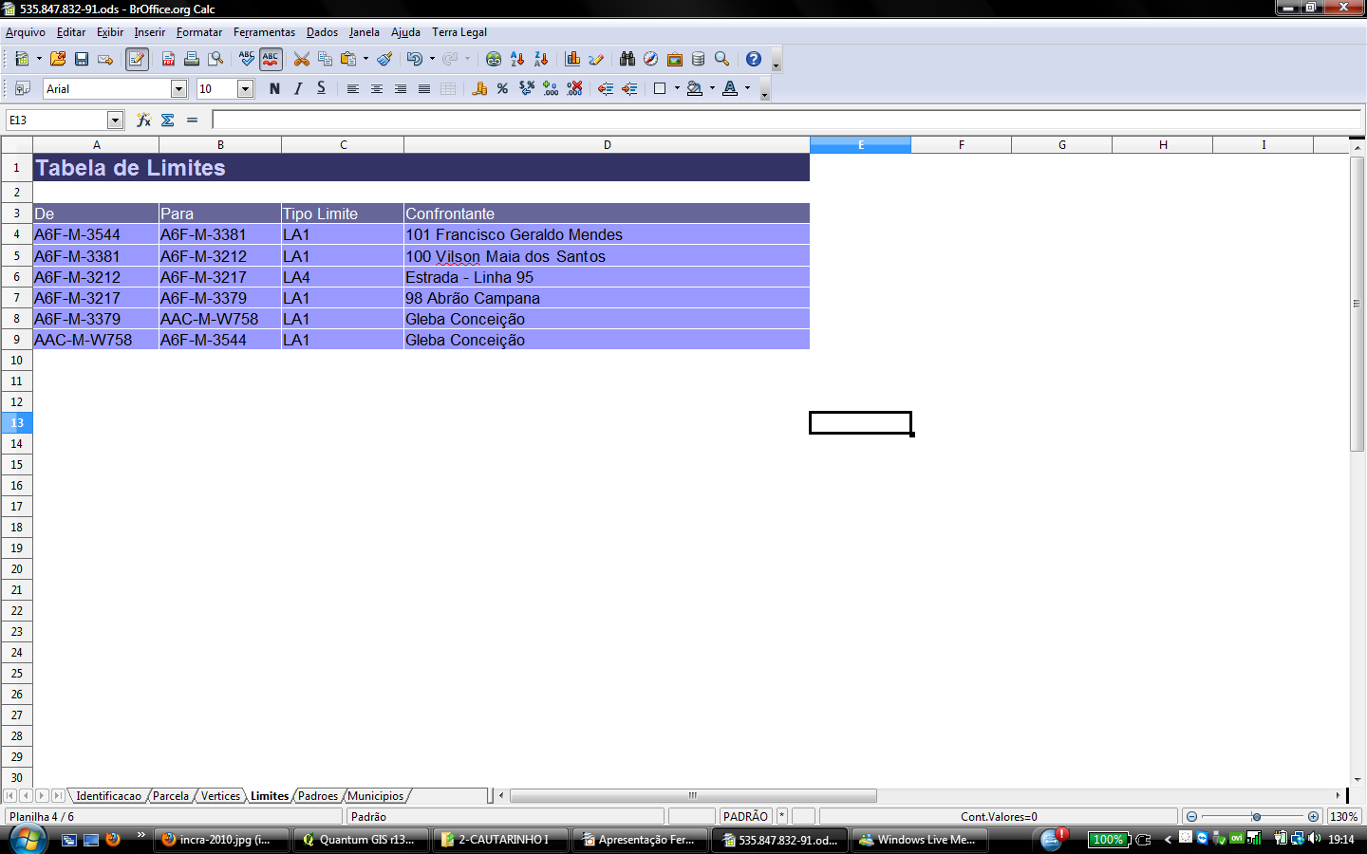Insert a Chart icon

pyautogui.click(x=572, y=59)
